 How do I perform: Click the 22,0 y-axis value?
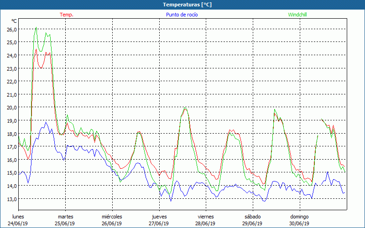coord(12,82)
